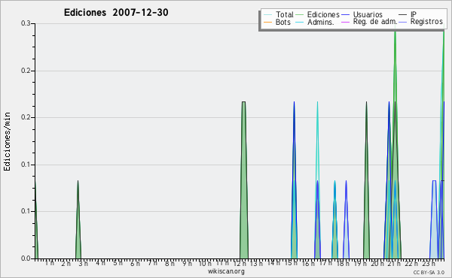Click the 8 h tick label
The image size is (452, 278).
click(169, 263)
